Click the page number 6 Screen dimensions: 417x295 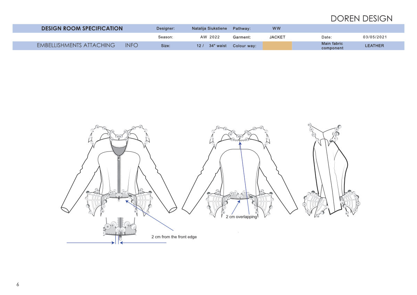pos(18,285)
